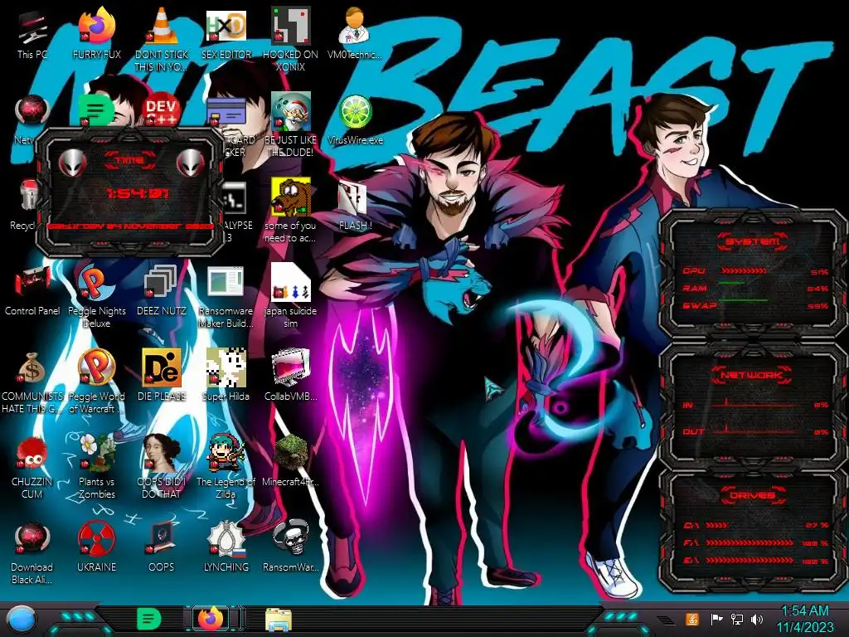The width and height of the screenshot is (849, 637).
Task: Click the orange Java tray icon
Action: 692,620
